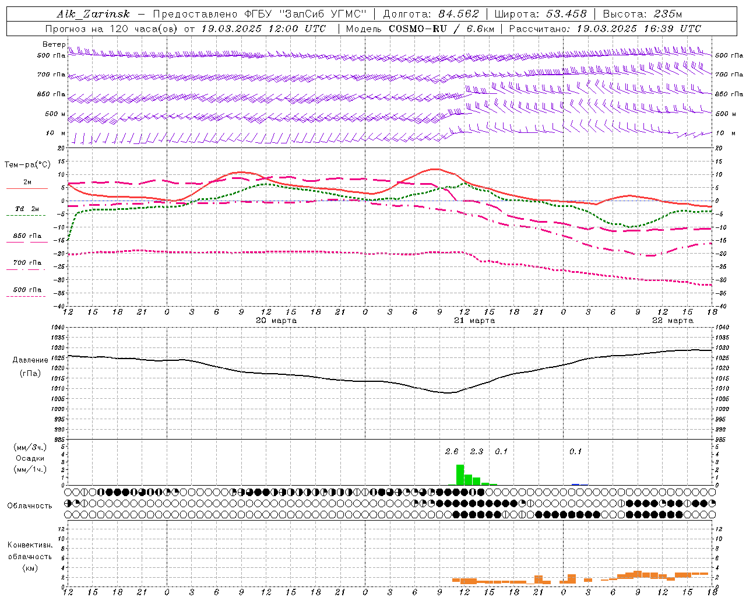The height and width of the screenshot is (597, 746).
Task: Click the text Прогноз на 120 часа(ов)
Action: click(112, 29)
